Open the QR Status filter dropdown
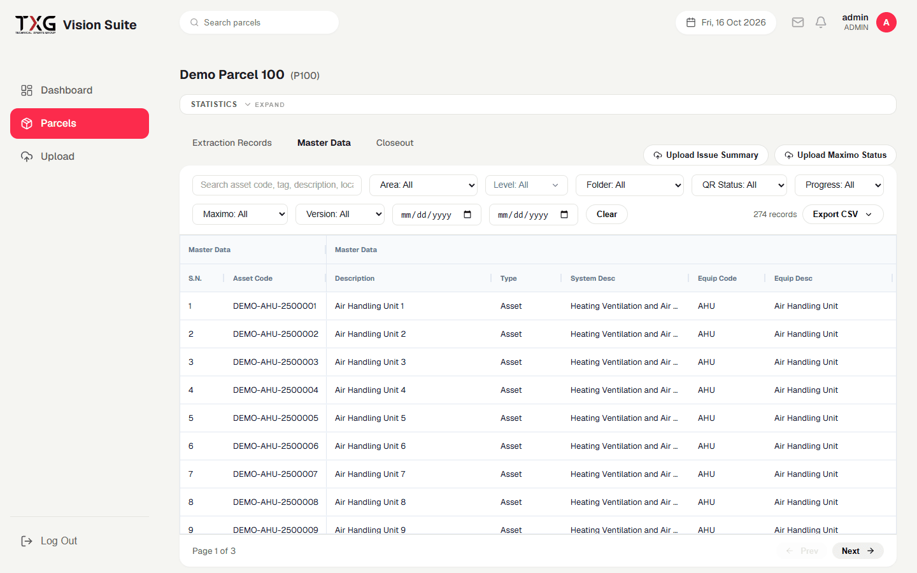The width and height of the screenshot is (917, 573). (739, 185)
